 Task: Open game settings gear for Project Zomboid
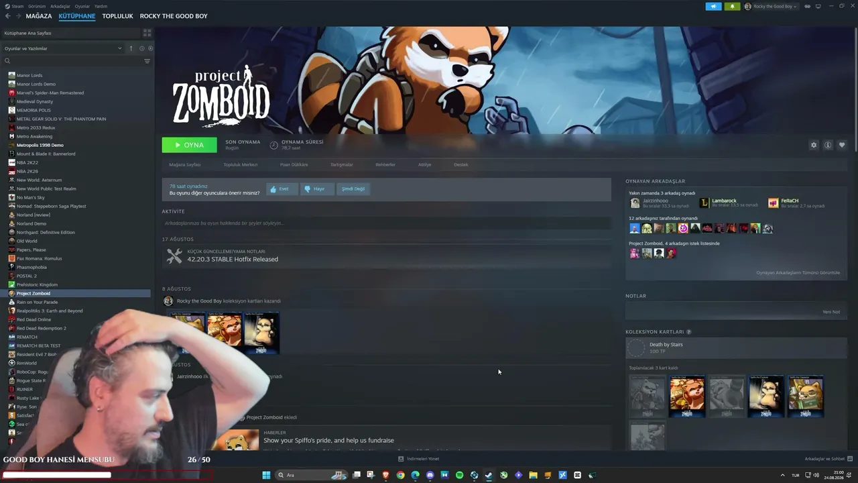[814, 145]
